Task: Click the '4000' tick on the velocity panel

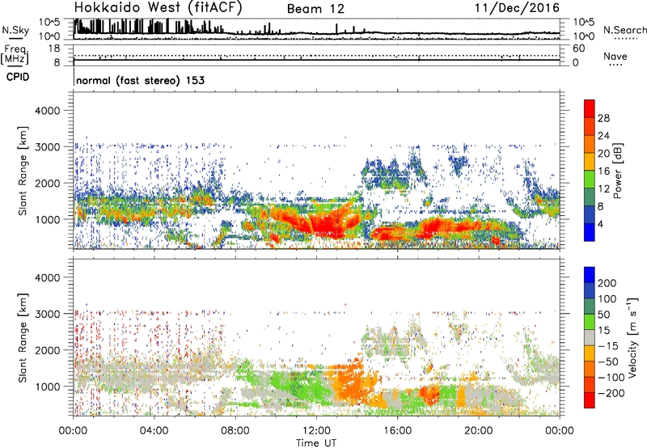Action: click(48, 277)
